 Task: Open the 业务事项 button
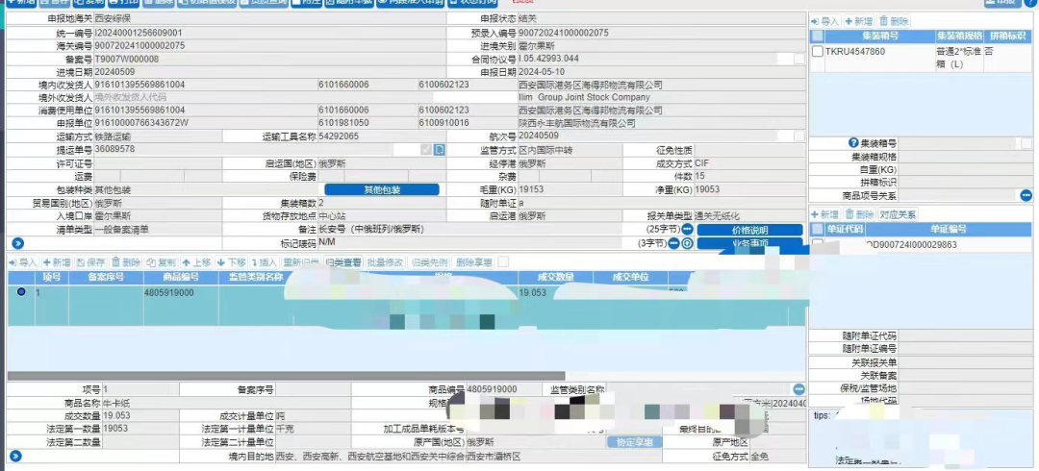749,243
